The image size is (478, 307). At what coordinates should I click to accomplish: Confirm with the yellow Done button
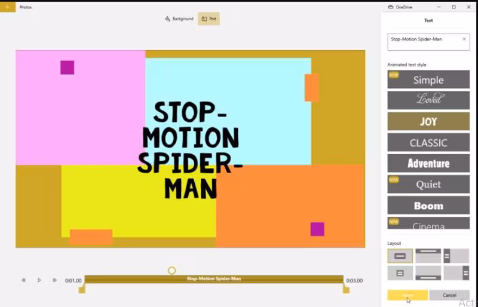pos(407,295)
